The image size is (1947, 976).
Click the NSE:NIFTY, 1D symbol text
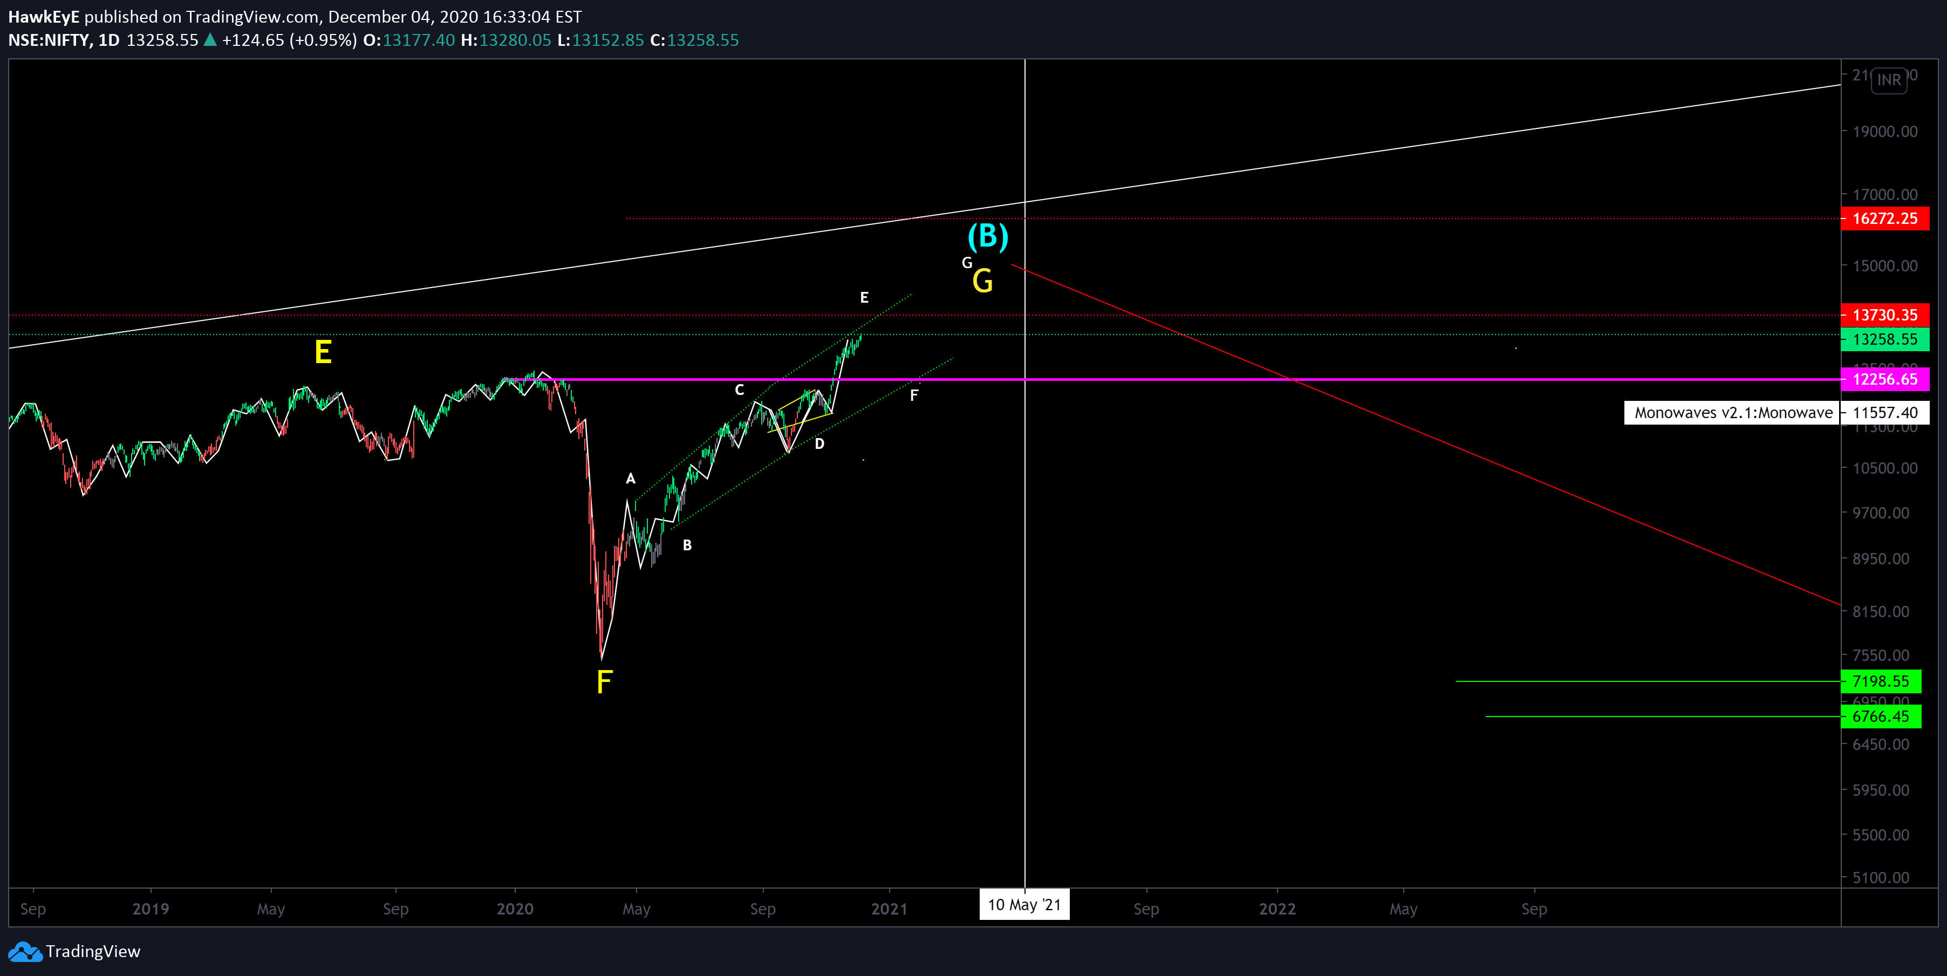coord(64,40)
